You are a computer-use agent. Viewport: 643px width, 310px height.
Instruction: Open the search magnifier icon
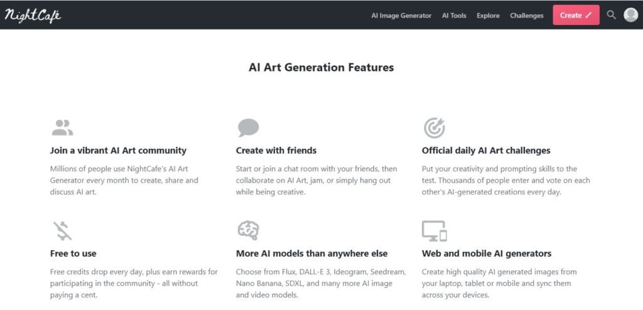[x=611, y=15]
